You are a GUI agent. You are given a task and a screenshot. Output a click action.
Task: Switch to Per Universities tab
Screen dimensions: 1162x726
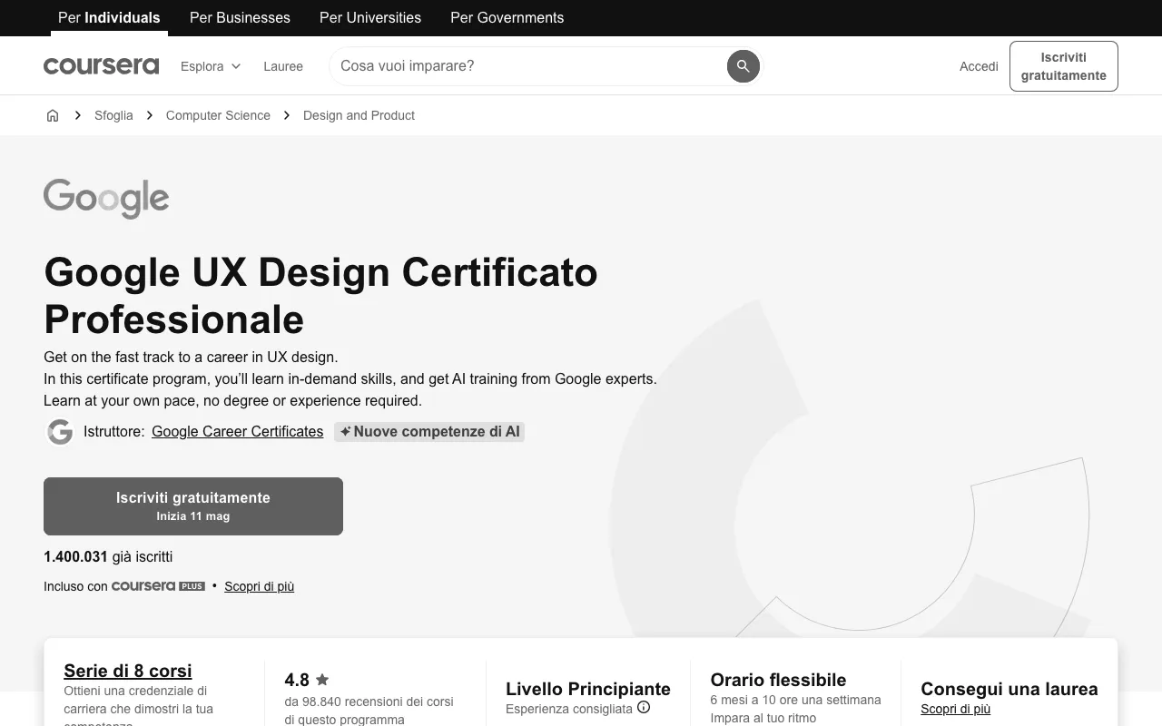pyautogui.click(x=370, y=17)
